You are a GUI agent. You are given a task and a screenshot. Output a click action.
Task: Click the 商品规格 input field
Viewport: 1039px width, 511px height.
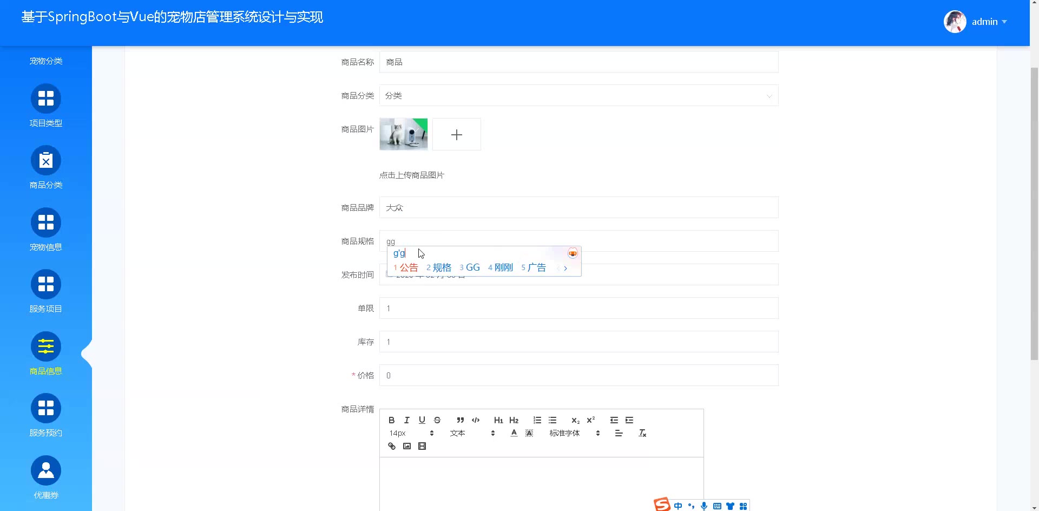click(x=578, y=241)
